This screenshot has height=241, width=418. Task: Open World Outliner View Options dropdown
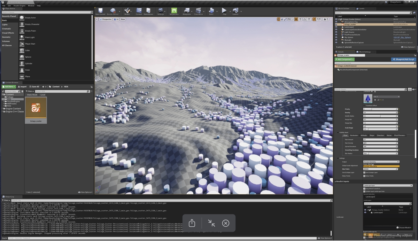408,47
